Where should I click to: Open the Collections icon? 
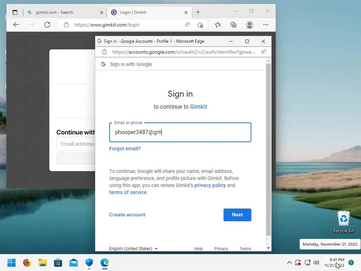233,25
